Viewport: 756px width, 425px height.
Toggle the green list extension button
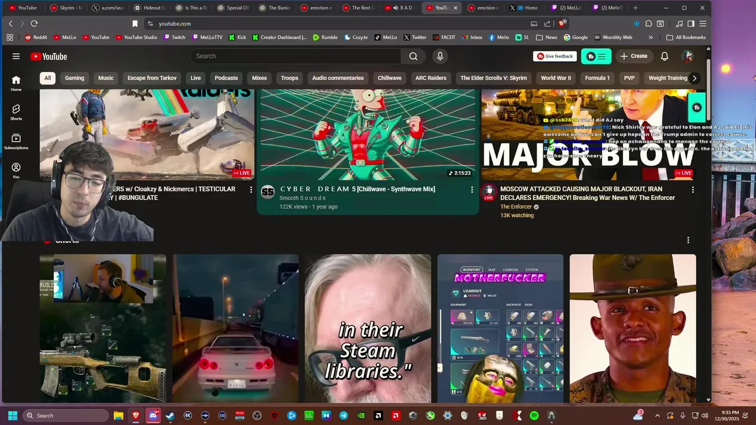[x=596, y=56]
